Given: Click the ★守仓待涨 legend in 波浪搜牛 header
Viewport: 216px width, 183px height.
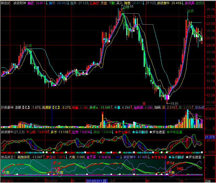Looking at the screenshot, I should pyautogui.click(x=122, y=132).
